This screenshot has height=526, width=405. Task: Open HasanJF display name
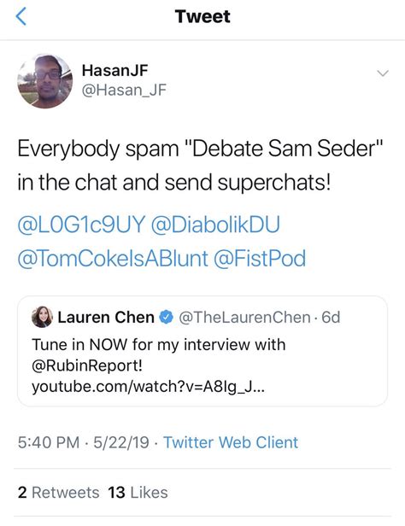click(x=114, y=70)
